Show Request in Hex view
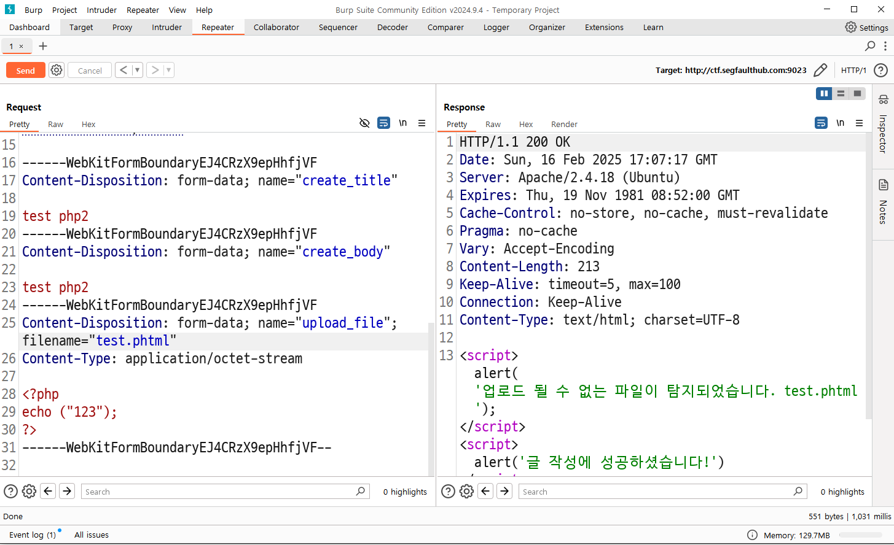894x545 pixels. click(88, 124)
